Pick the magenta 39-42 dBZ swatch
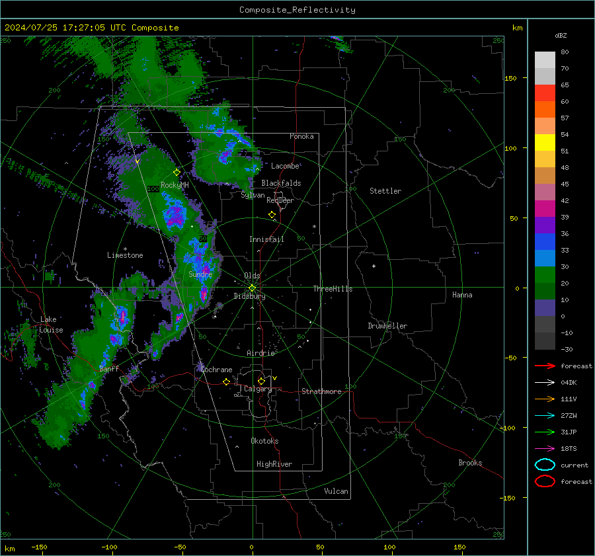 point(545,209)
